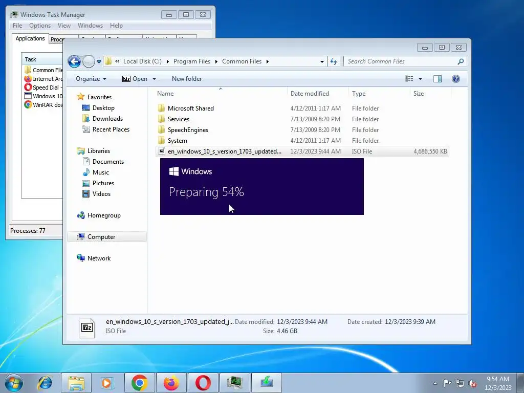Click the Microsoft Shared folder icon

click(x=161, y=108)
